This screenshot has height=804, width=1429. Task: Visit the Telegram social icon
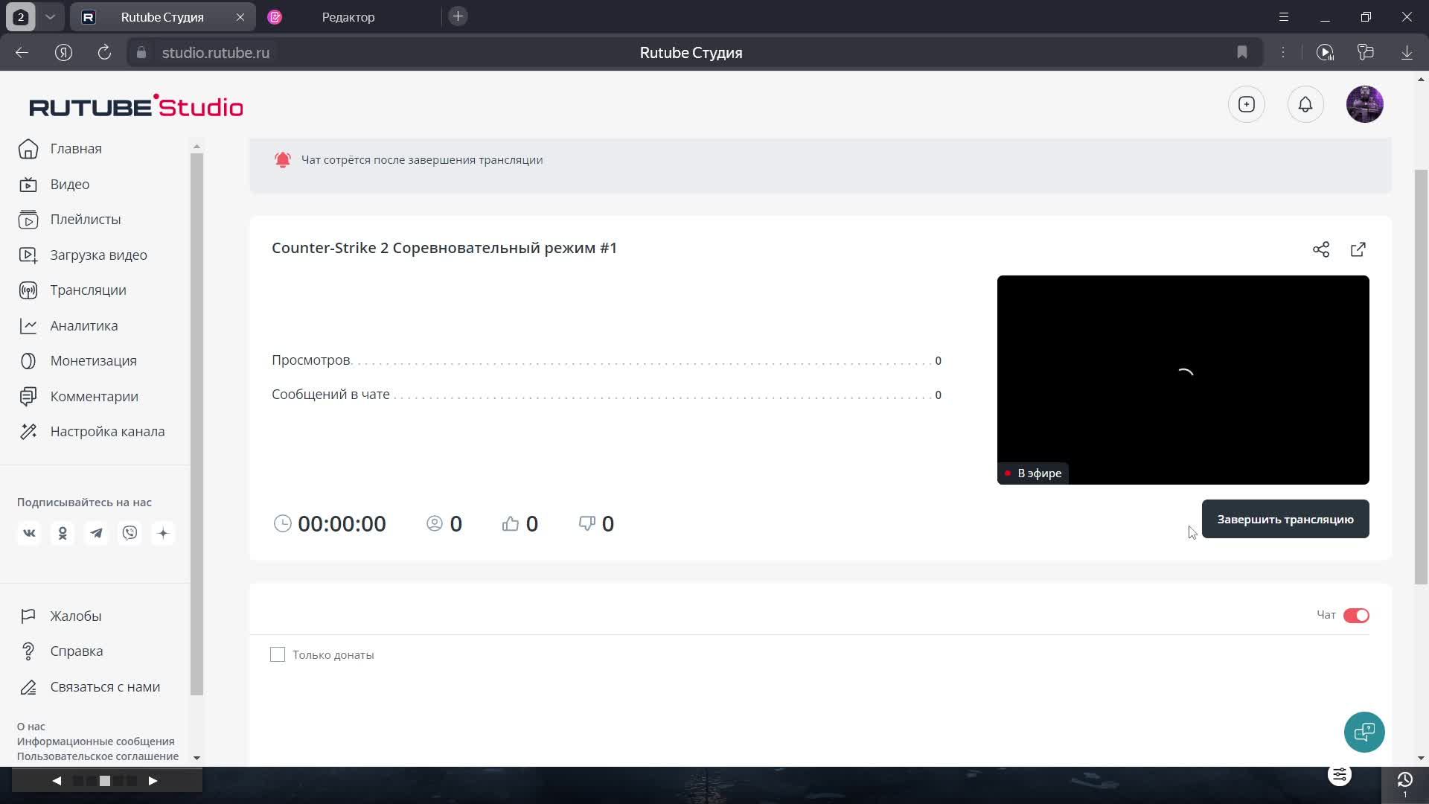[x=96, y=533]
